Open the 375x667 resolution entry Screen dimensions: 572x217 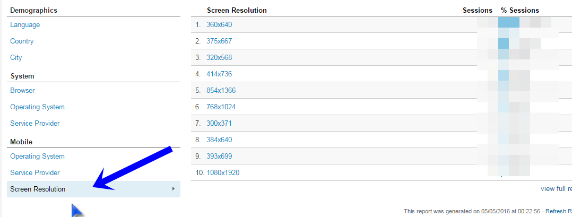(x=219, y=41)
